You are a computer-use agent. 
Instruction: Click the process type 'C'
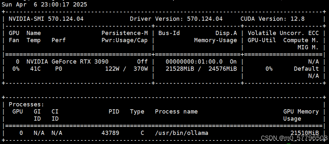point(143,133)
